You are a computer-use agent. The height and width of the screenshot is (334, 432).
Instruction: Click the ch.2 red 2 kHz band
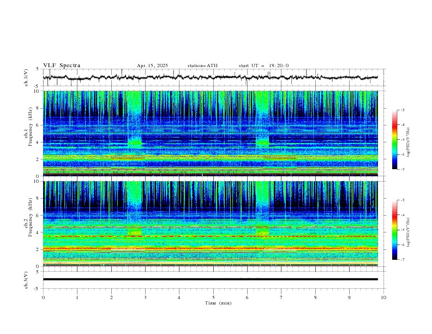pyautogui.click(x=210, y=249)
